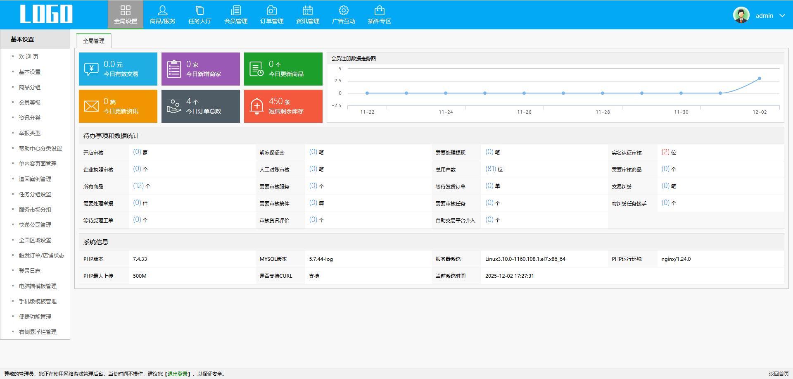Open 基本设置 in the sidebar list
Viewport: 793px width, 379px height.
[x=30, y=72]
